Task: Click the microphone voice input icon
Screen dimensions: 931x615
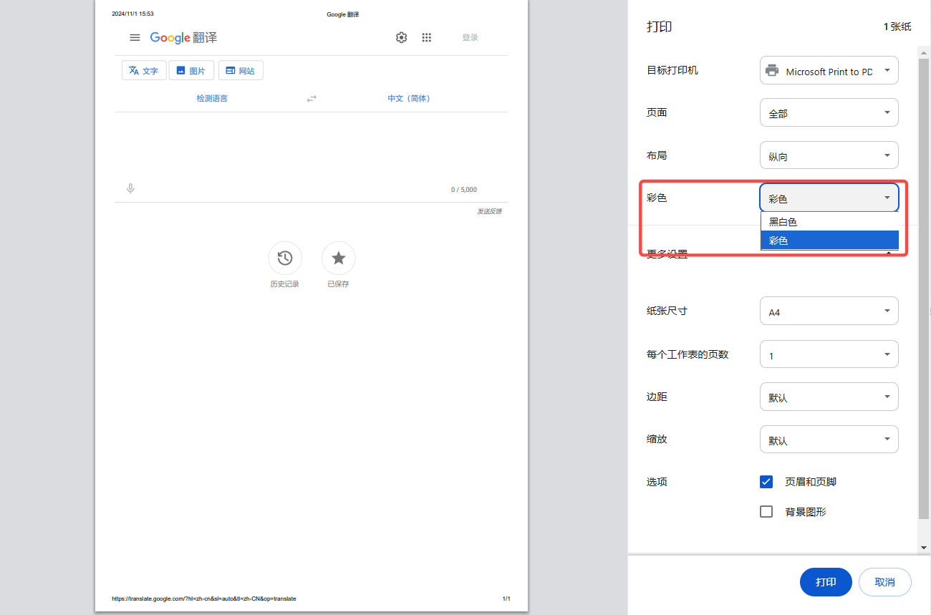Action: tap(130, 189)
